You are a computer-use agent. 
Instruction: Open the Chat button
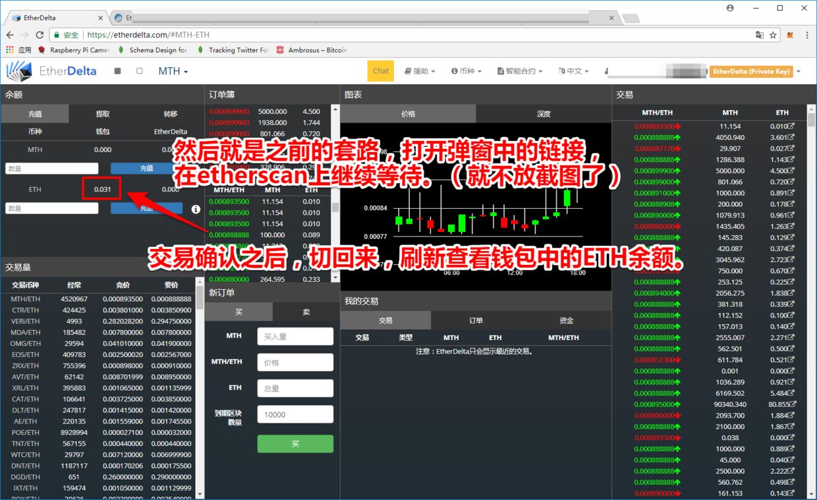tap(381, 71)
